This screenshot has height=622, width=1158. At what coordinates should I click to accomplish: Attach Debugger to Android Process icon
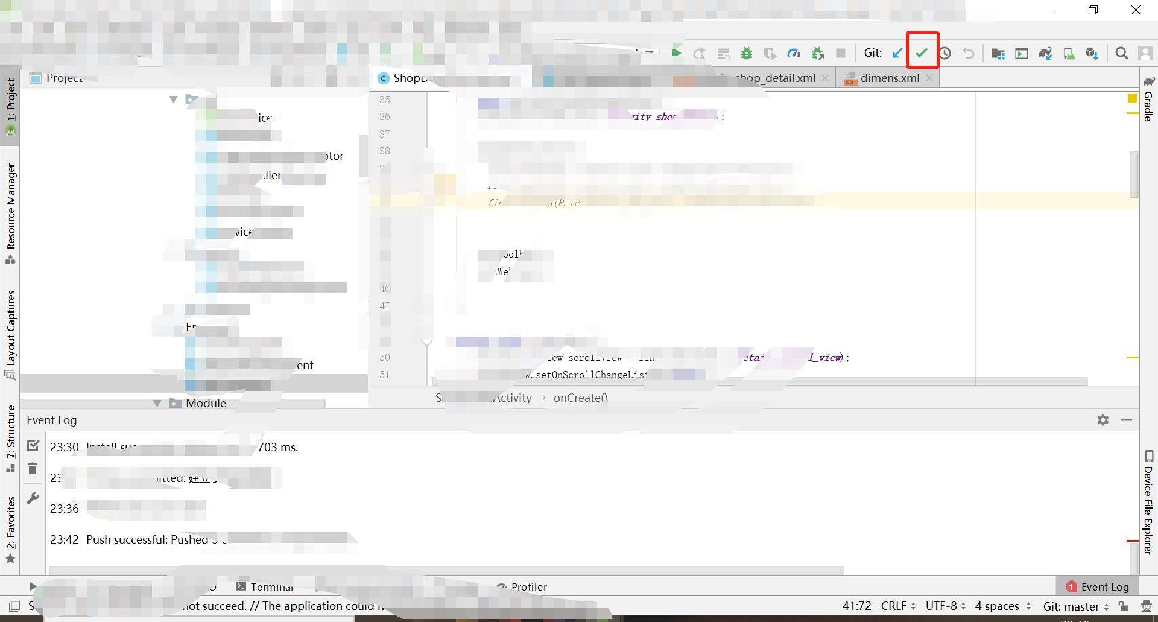coord(818,54)
